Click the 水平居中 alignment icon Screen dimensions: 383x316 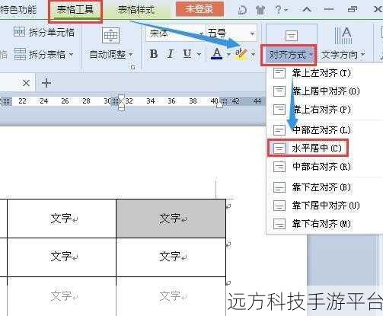[279, 148]
